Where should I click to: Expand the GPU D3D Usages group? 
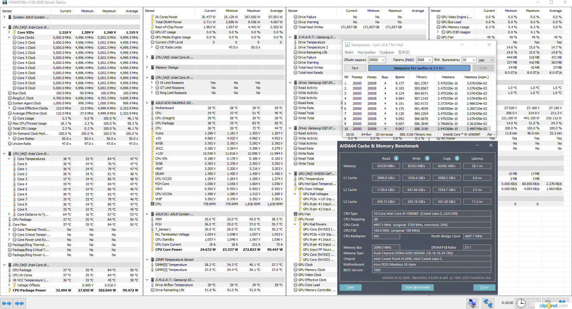click(x=438, y=32)
